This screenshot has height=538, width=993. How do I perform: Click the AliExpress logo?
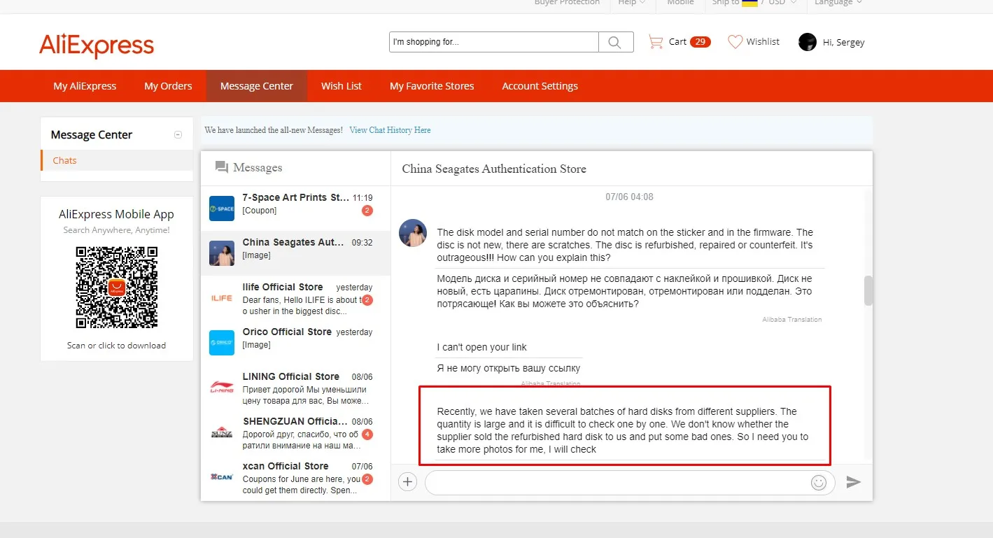[97, 45]
